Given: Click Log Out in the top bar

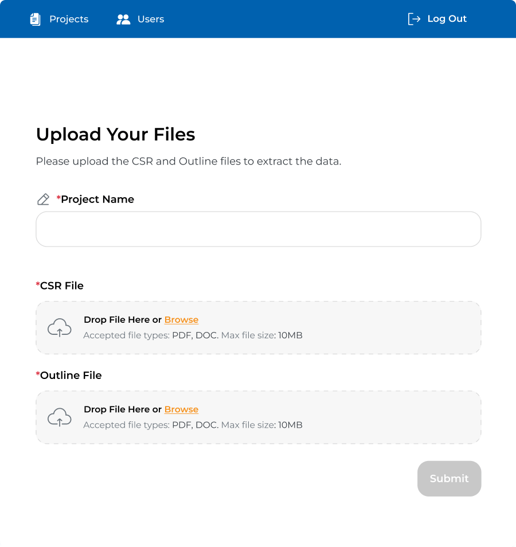Looking at the screenshot, I should [x=447, y=19].
